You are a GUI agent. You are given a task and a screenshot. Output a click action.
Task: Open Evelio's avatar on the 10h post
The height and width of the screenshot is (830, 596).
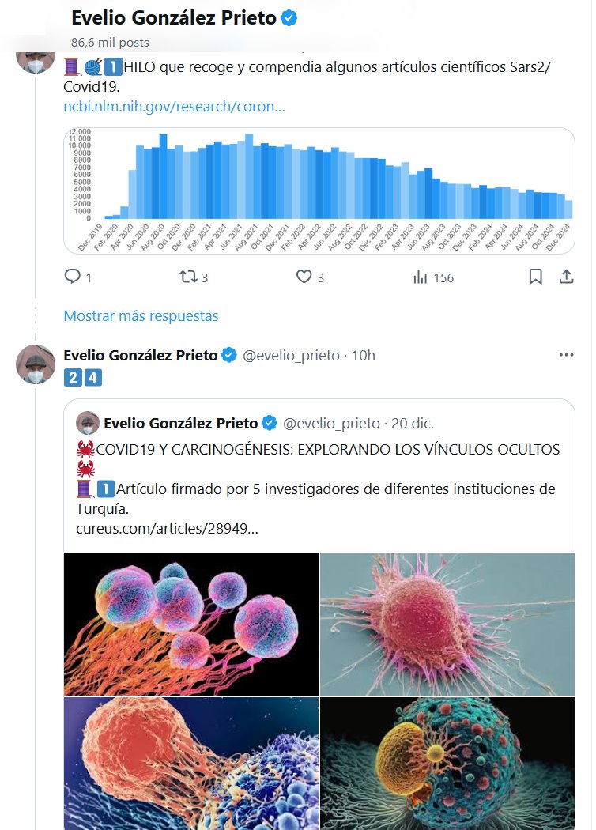34,364
